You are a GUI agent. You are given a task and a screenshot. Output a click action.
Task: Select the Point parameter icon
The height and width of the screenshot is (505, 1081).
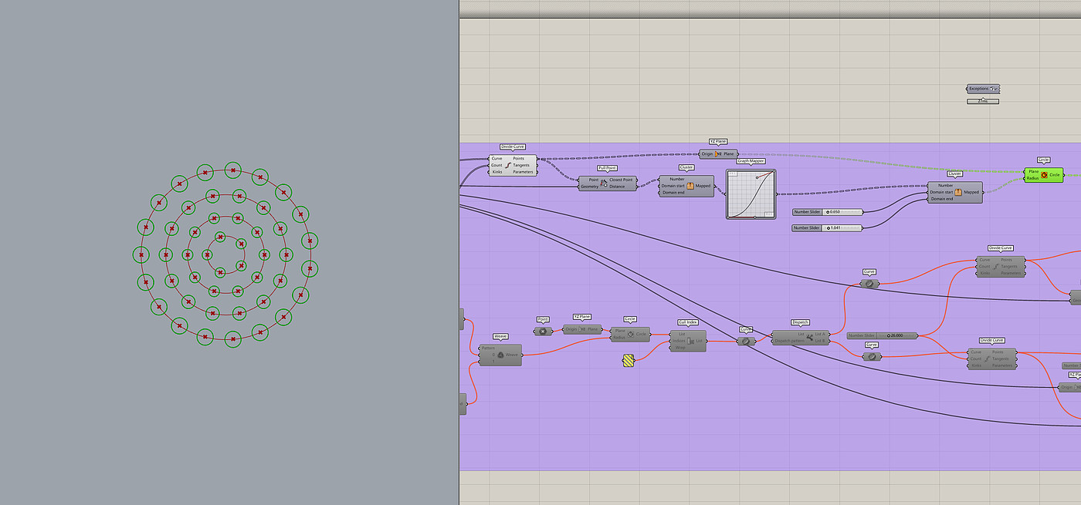click(543, 332)
